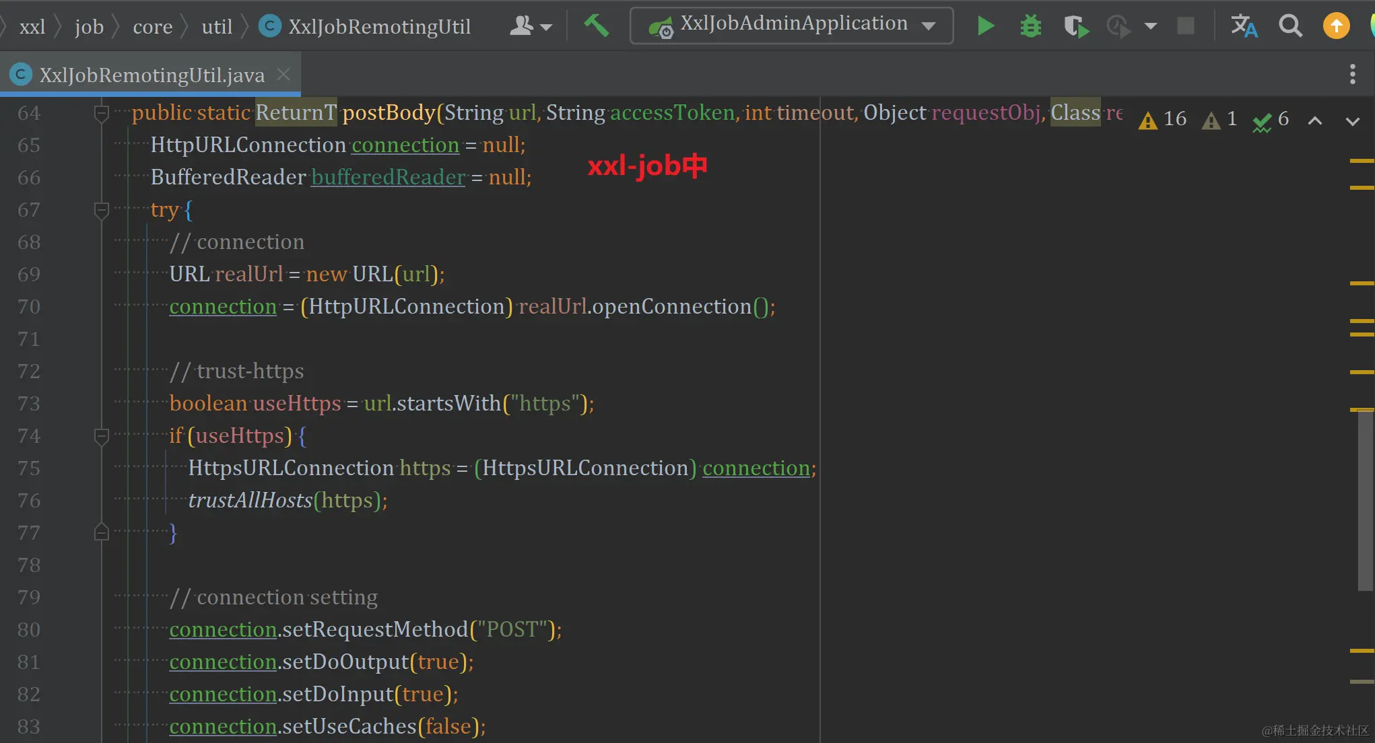Screen dimensions: 1375x743
Task: Click the profiler run icon
Action: (1118, 26)
